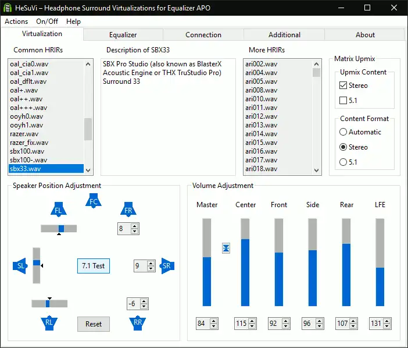This screenshot has width=408, height=348.
Task: Adjust the LFE volume slider
Action: pos(380,262)
